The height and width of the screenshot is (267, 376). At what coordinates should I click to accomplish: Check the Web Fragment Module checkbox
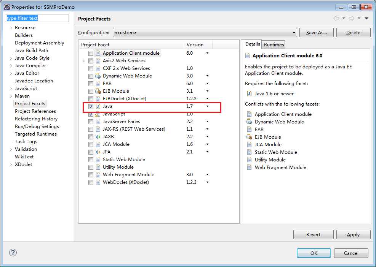[91, 175]
